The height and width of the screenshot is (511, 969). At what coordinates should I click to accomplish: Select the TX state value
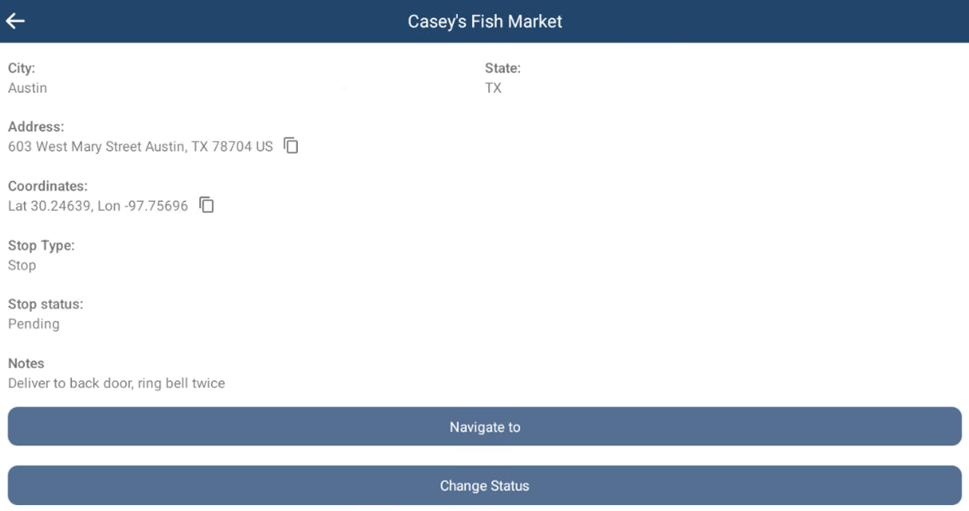[493, 88]
